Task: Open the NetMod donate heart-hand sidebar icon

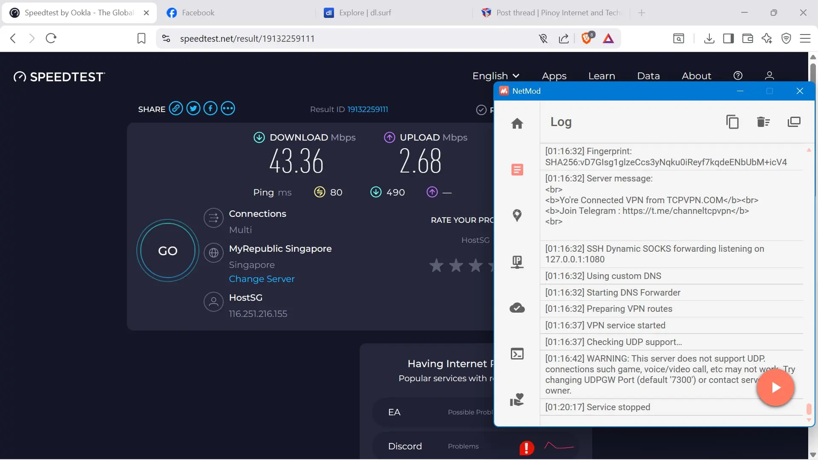Action: 517,400
